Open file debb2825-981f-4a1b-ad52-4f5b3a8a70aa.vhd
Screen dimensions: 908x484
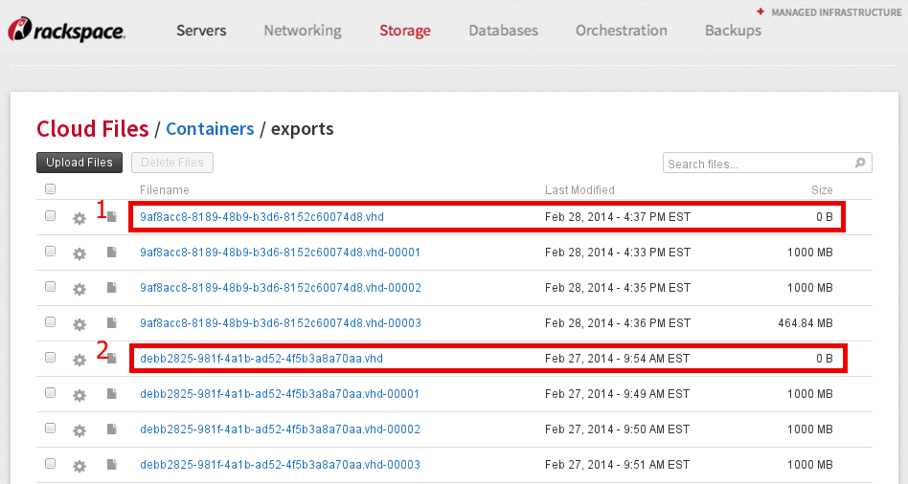(x=261, y=359)
